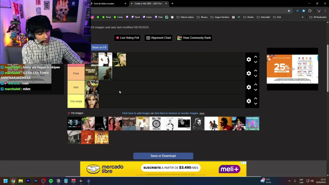Image resolution: width=329 pixels, height=185 pixels.
Task: Open the Chat bookmark
Action: (x=159, y=17)
